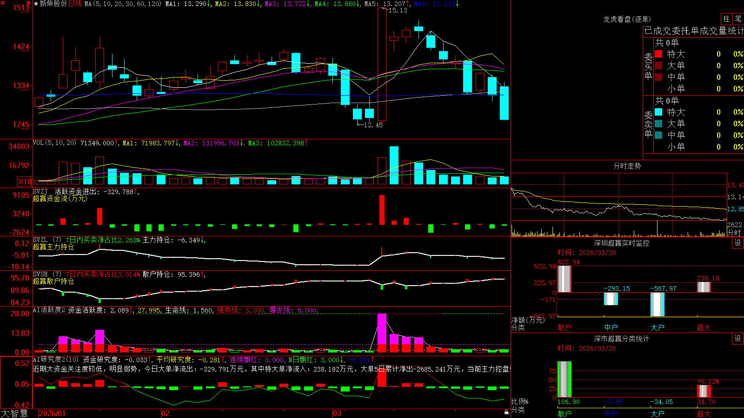
Task: Select the 日线 period label
Action: [75, 4]
